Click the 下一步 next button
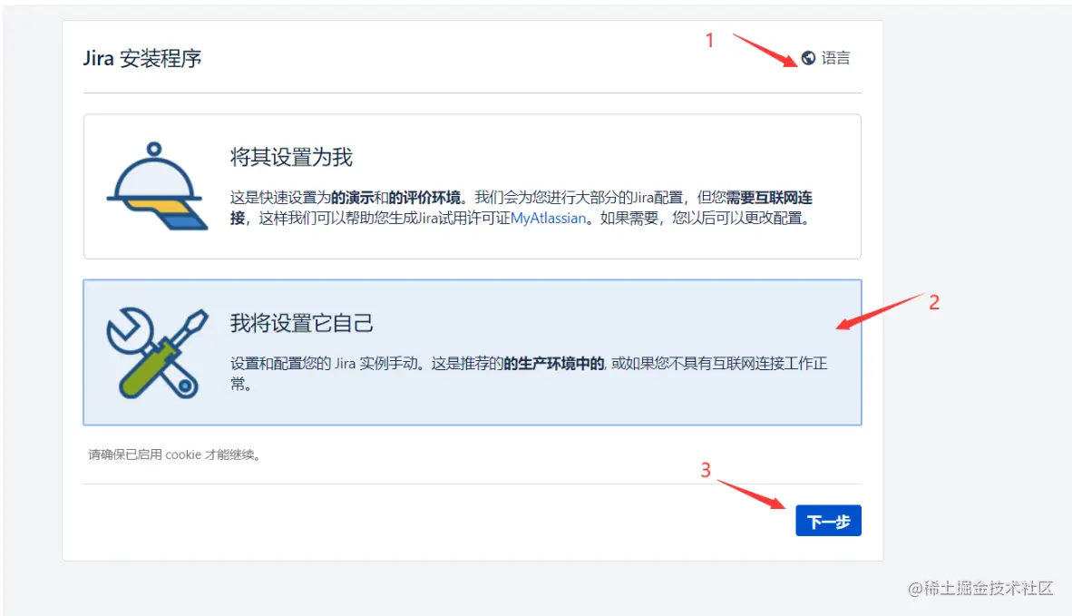Image resolution: width=1072 pixels, height=616 pixels. point(828,521)
